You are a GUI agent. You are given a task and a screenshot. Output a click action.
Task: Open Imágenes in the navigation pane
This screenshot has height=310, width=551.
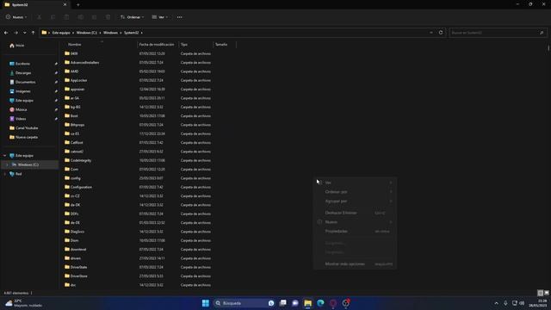(x=22, y=91)
